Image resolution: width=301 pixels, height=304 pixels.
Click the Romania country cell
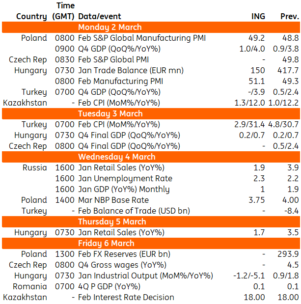point(30,286)
